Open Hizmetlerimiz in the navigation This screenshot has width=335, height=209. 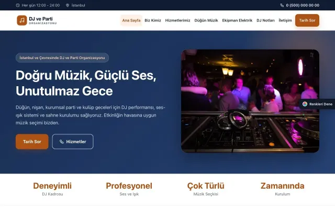click(x=177, y=20)
